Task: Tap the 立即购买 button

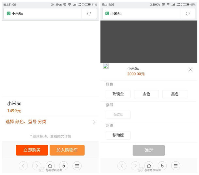Action: click(x=32, y=150)
